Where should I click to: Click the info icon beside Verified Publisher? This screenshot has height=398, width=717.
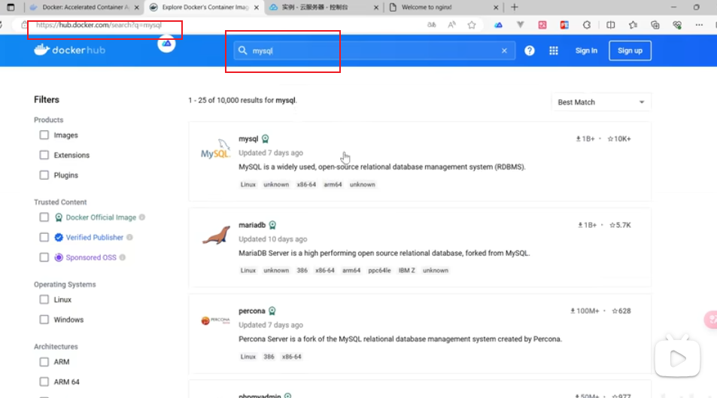point(130,238)
